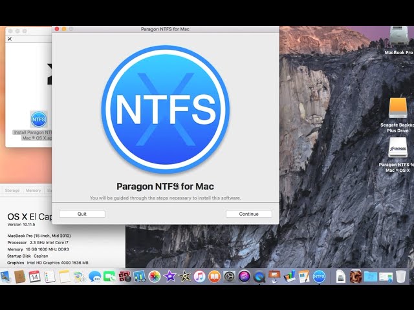This screenshot has width=414, height=310.
Task: Open System Preferences from the Dock
Action: coord(229,277)
